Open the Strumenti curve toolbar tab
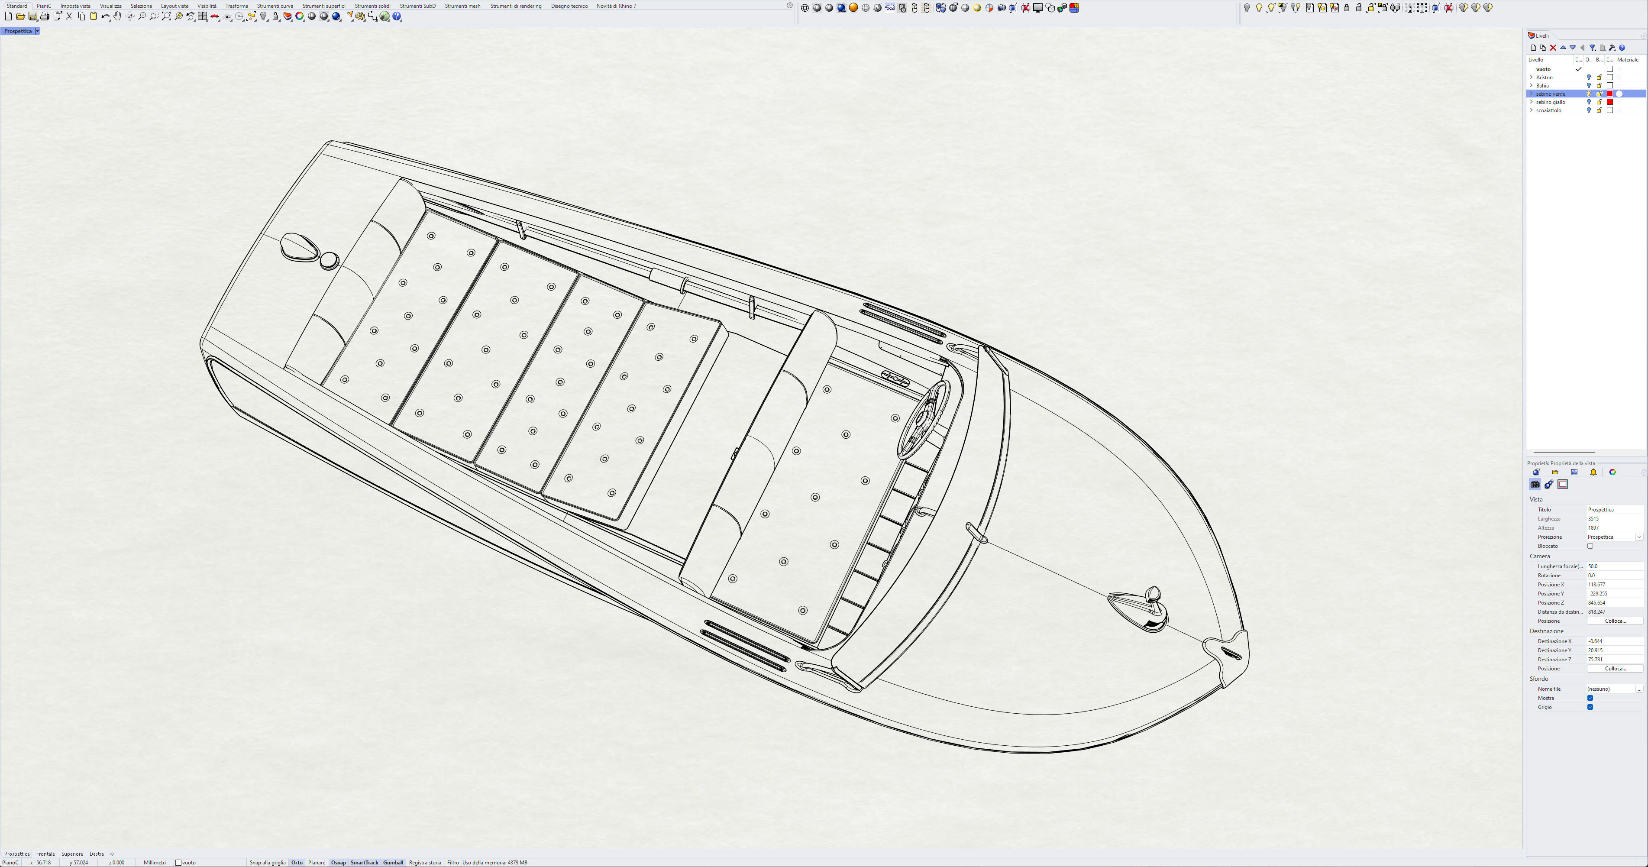The height and width of the screenshot is (867, 1648). tap(275, 6)
